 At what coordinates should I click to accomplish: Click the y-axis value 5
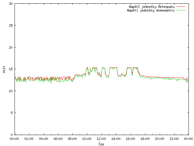pos(12,113)
